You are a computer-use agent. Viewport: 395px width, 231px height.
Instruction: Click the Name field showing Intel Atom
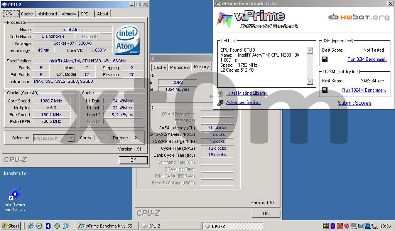point(73,30)
